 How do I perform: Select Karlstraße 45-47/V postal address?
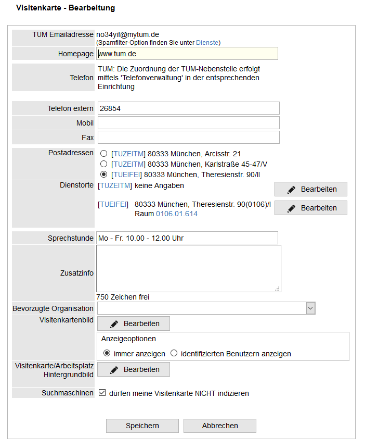click(x=104, y=164)
